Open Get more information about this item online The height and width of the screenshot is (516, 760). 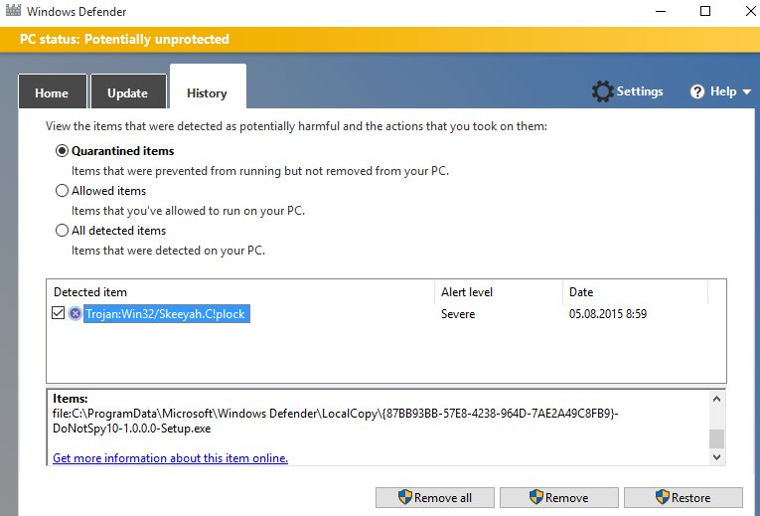click(x=170, y=458)
